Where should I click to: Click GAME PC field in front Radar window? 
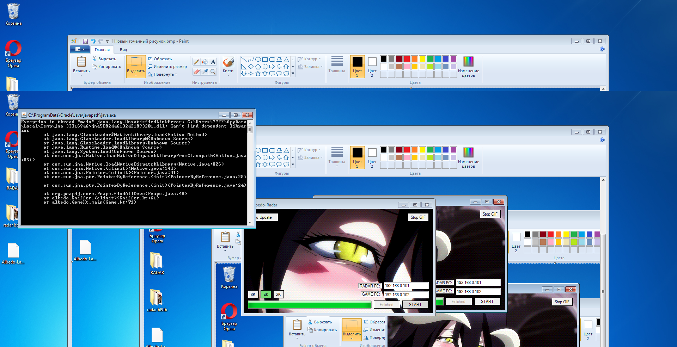[406, 295]
